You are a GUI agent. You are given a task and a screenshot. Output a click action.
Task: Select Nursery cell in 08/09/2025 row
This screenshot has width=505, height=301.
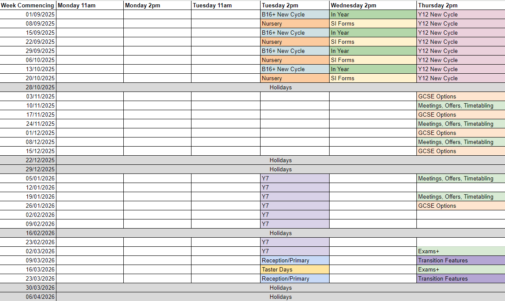(294, 23)
